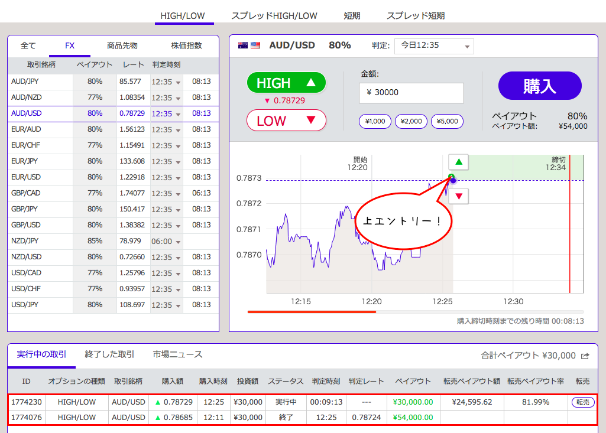606x433 pixels.
Task: Click the red down arrow chart marker
Action: click(x=459, y=196)
